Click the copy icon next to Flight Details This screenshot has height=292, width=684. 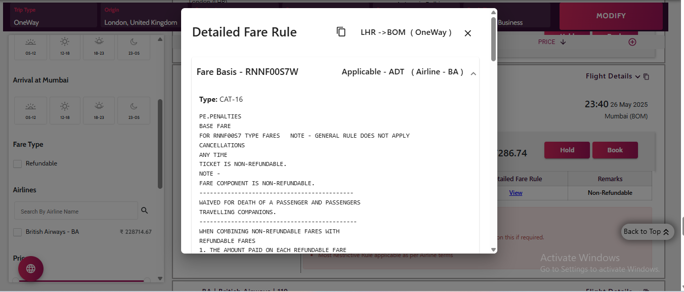(x=646, y=77)
